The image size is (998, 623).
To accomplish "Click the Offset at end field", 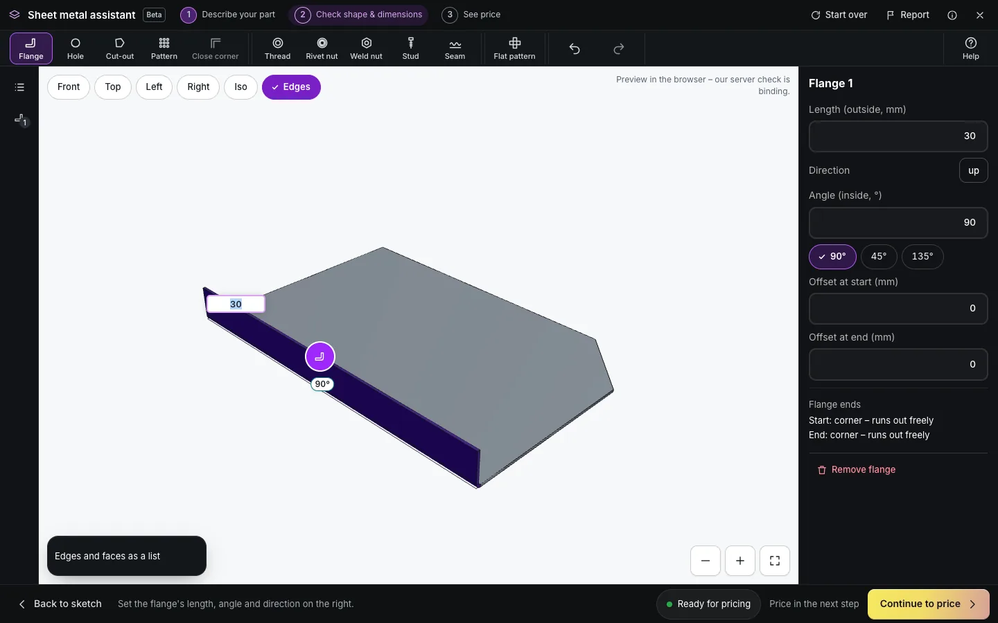I will (x=898, y=364).
